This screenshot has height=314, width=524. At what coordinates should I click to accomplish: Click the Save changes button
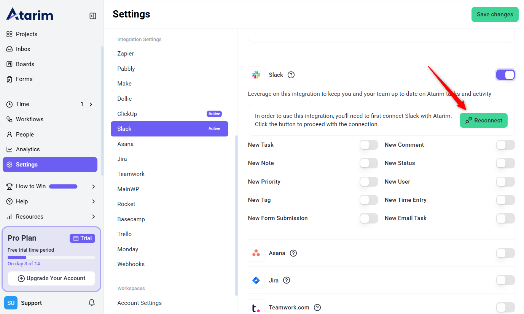tap(495, 14)
